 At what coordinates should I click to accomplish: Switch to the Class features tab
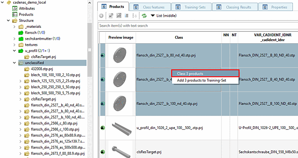(150, 7)
